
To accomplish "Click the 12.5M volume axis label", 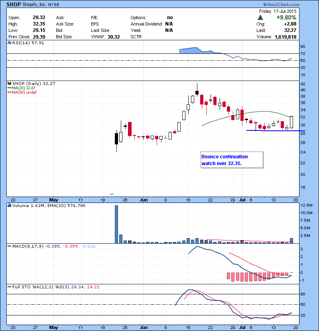I will point(306,205).
